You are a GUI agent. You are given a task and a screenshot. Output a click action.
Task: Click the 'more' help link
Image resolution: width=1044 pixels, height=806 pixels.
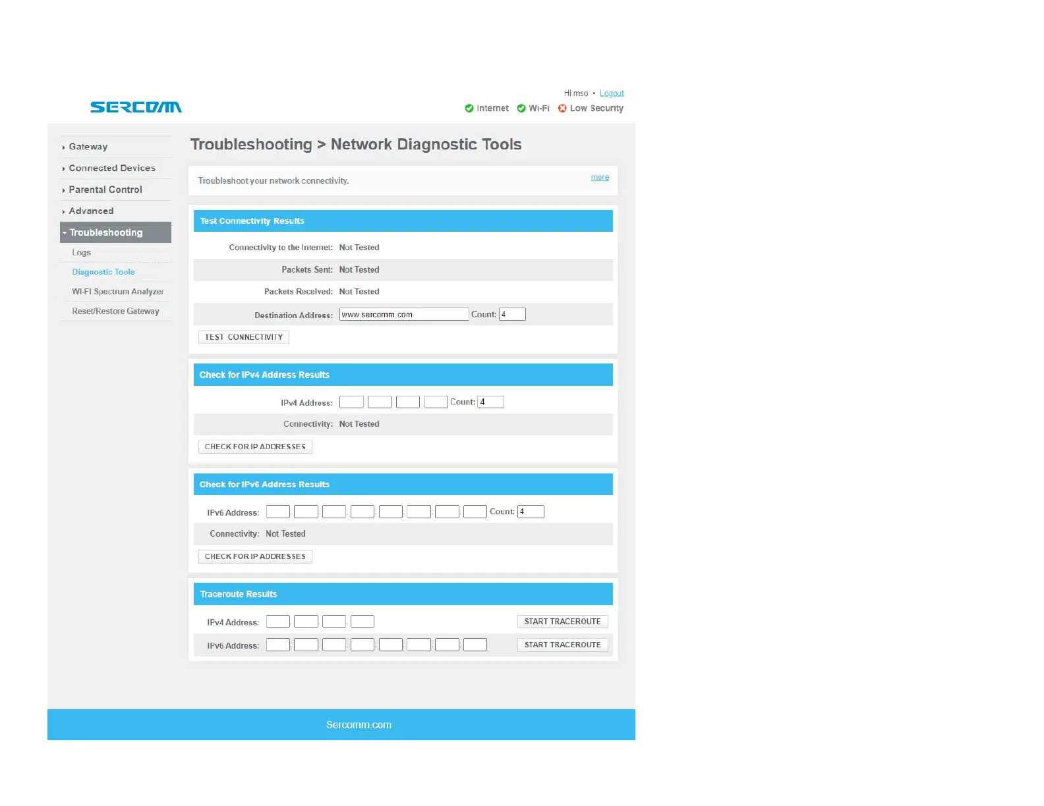click(600, 177)
